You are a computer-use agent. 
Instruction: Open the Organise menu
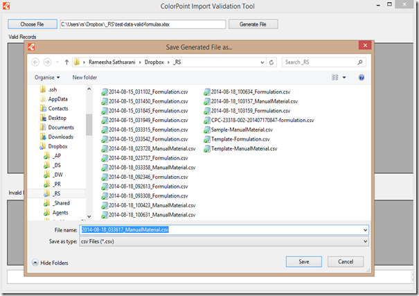[47, 78]
